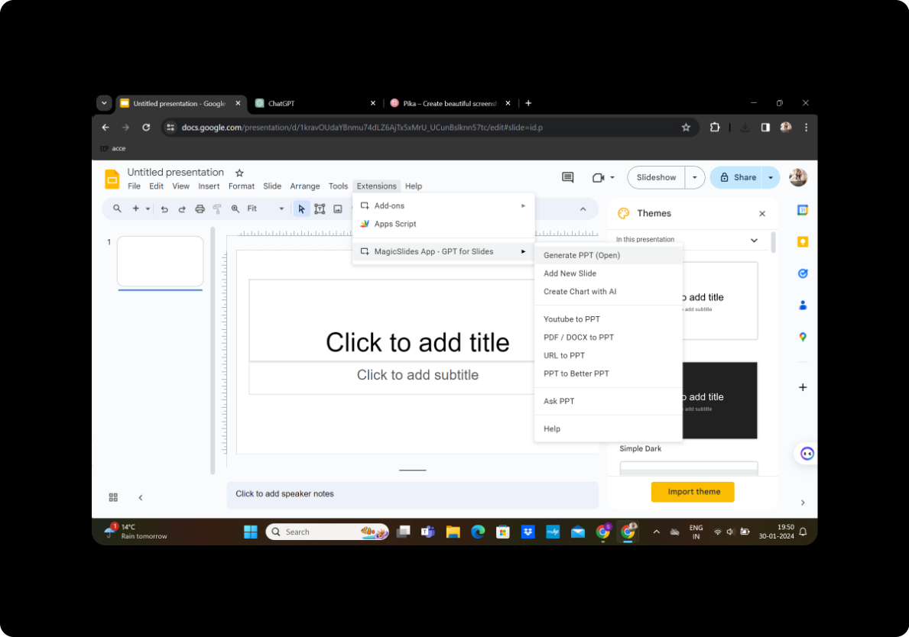The height and width of the screenshot is (637, 909).
Task: Open Share options dropdown arrow
Action: pos(771,178)
